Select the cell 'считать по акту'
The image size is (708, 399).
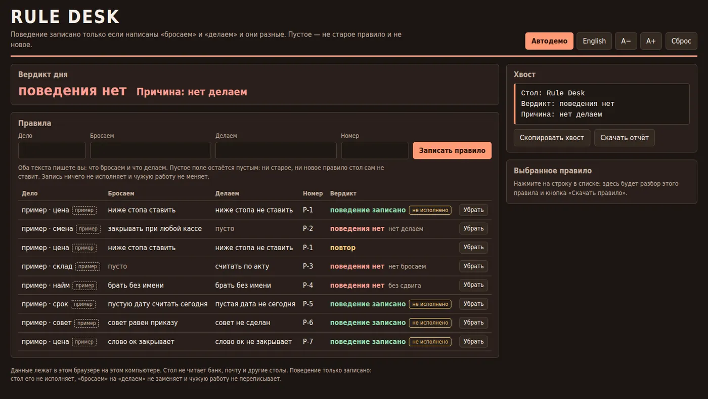[242, 266]
